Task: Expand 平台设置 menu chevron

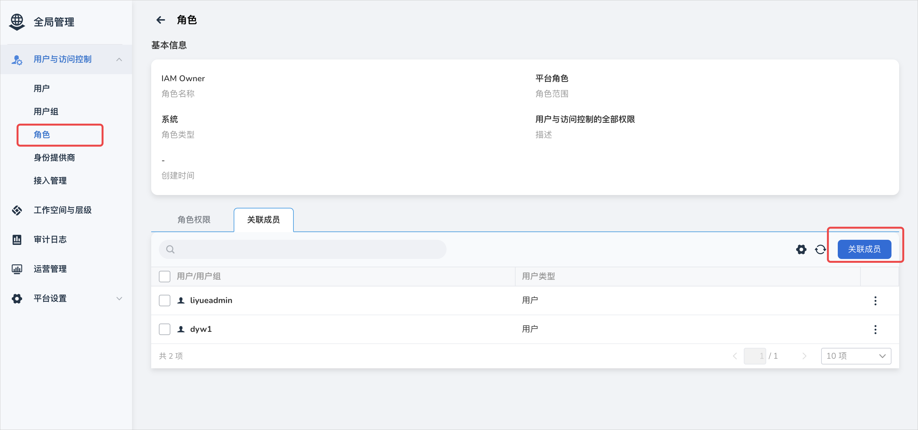Action: tap(119, 298)
